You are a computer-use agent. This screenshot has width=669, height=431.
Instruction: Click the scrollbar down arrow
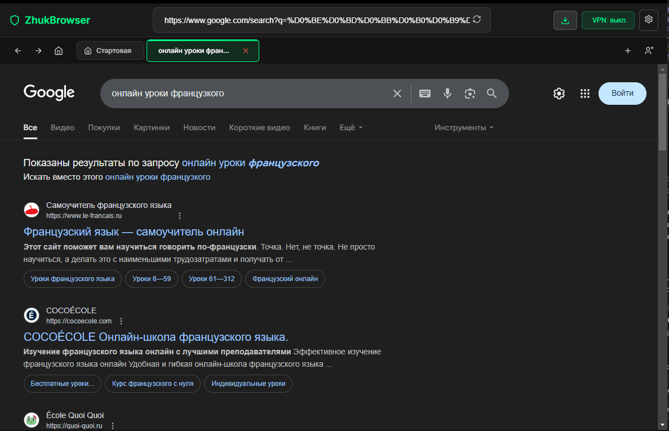pos(662,425)
